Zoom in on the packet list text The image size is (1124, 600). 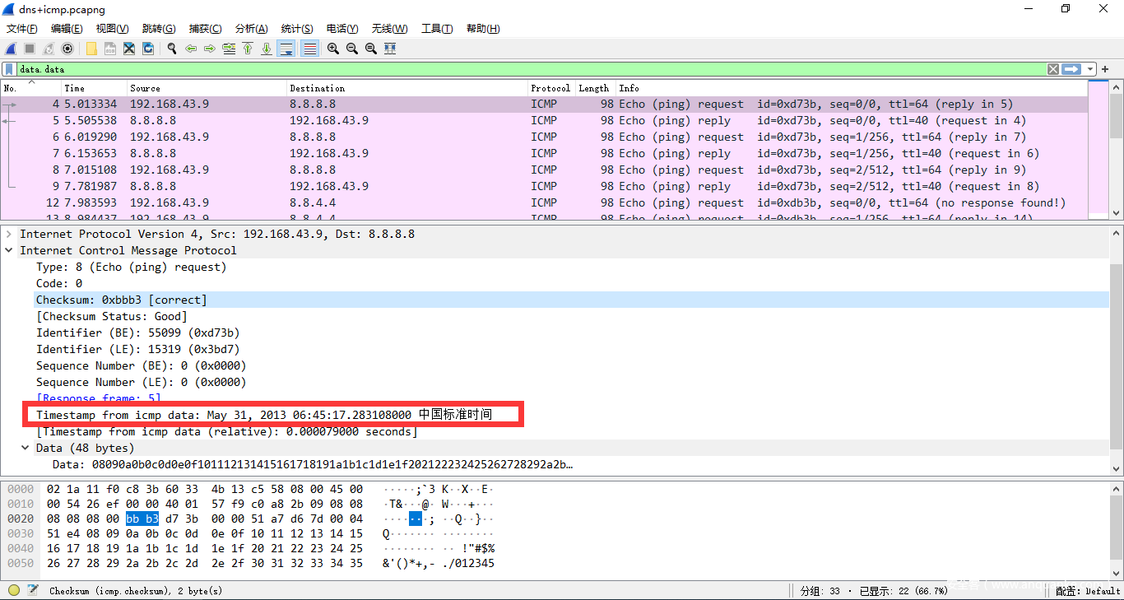(x=332, y=49)
